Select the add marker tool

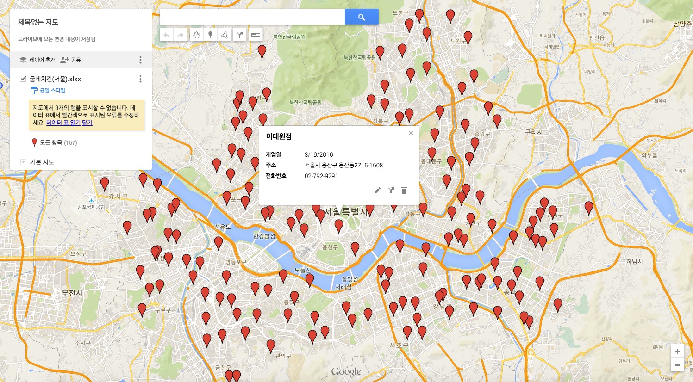[x=211, y=35]
